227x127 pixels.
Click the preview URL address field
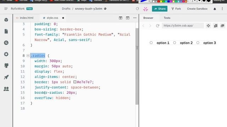[x=183, y=26]
